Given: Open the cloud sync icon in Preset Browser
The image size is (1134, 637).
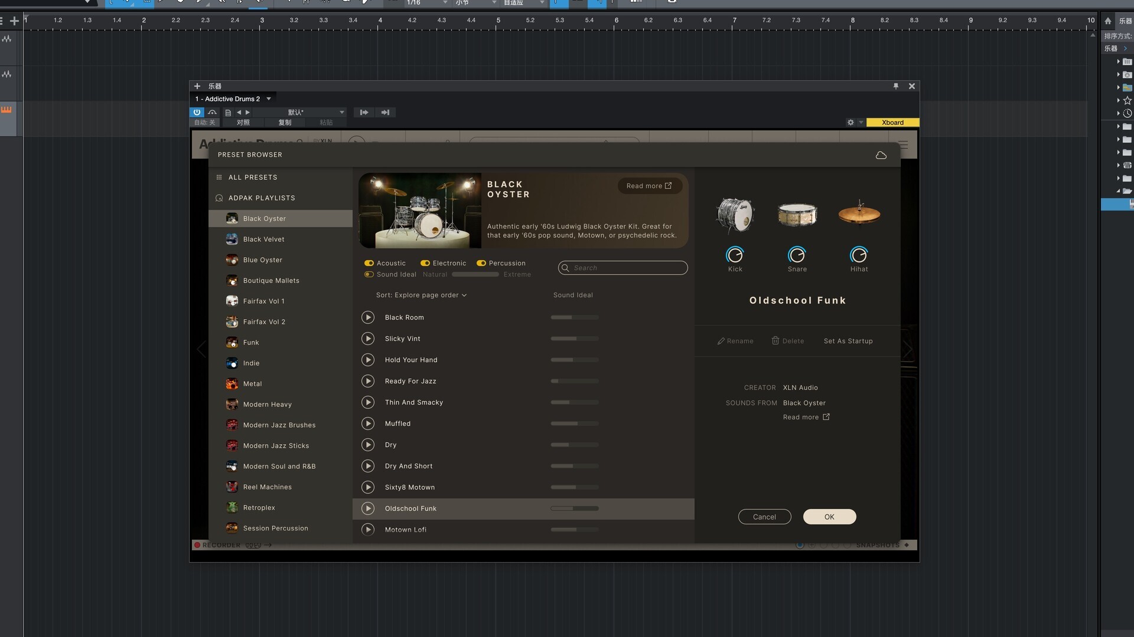Looking at the screenshot, I should (881, 155).
